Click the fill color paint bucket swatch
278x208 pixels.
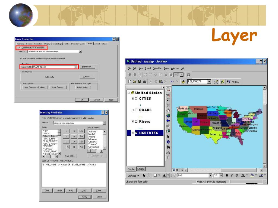click(x=252, y=175)
